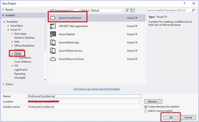This screenshot has height=122, width=199.
Task: Select LightSwitch in the tree
Action: [x=21, y=70]
